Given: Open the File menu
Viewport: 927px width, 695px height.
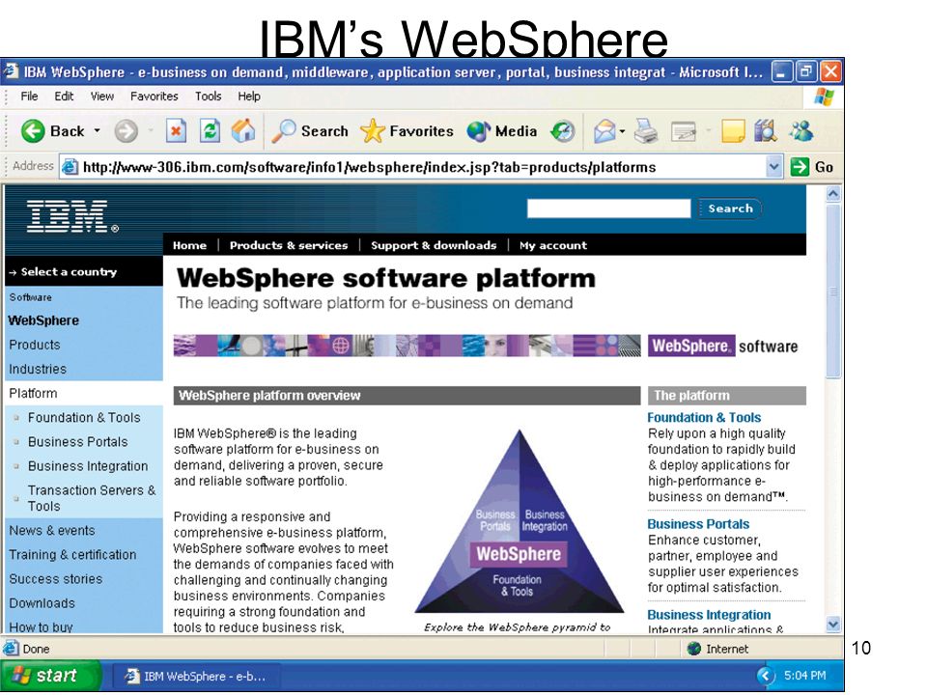Looking at the screenshot, I should (x=29, y=97).
